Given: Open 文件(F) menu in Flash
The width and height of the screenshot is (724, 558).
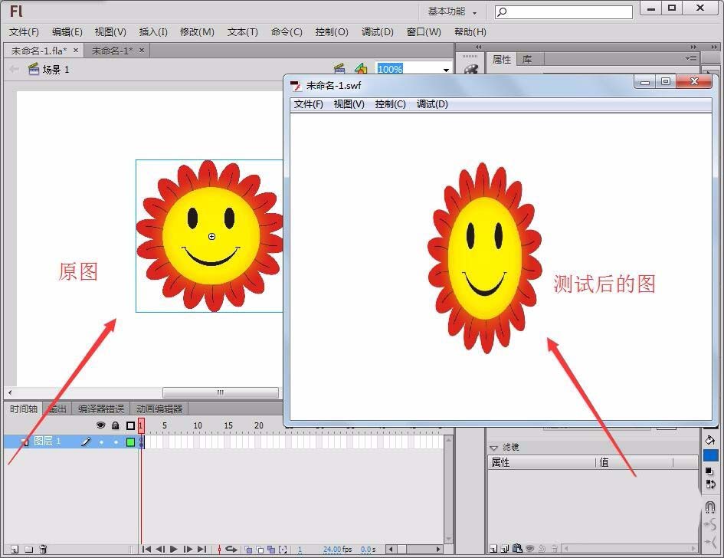Looking at the screenshot, I should point(24,32).
